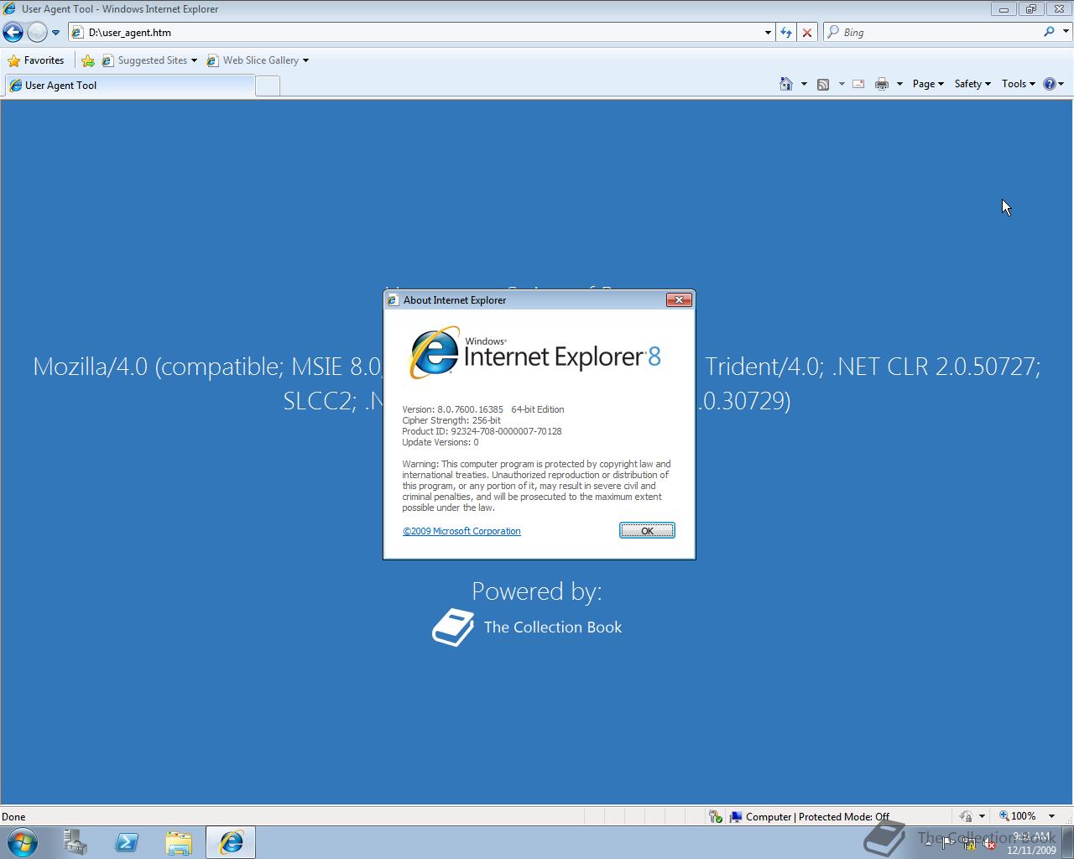Open a new blank tab
The width and height of the screenshot is (1074, 859).
(268, 86)
